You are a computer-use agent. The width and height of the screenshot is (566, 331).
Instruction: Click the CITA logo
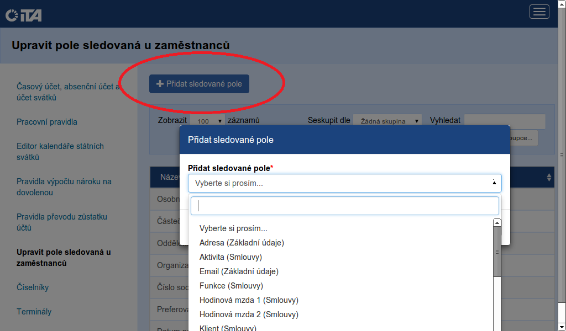24,15
